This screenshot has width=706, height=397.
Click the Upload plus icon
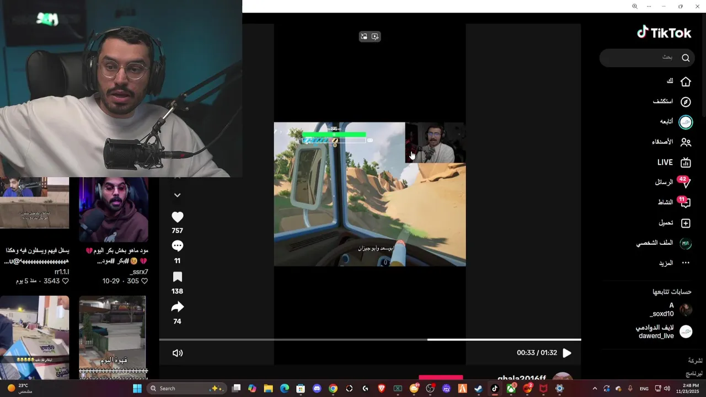(686, 223)
